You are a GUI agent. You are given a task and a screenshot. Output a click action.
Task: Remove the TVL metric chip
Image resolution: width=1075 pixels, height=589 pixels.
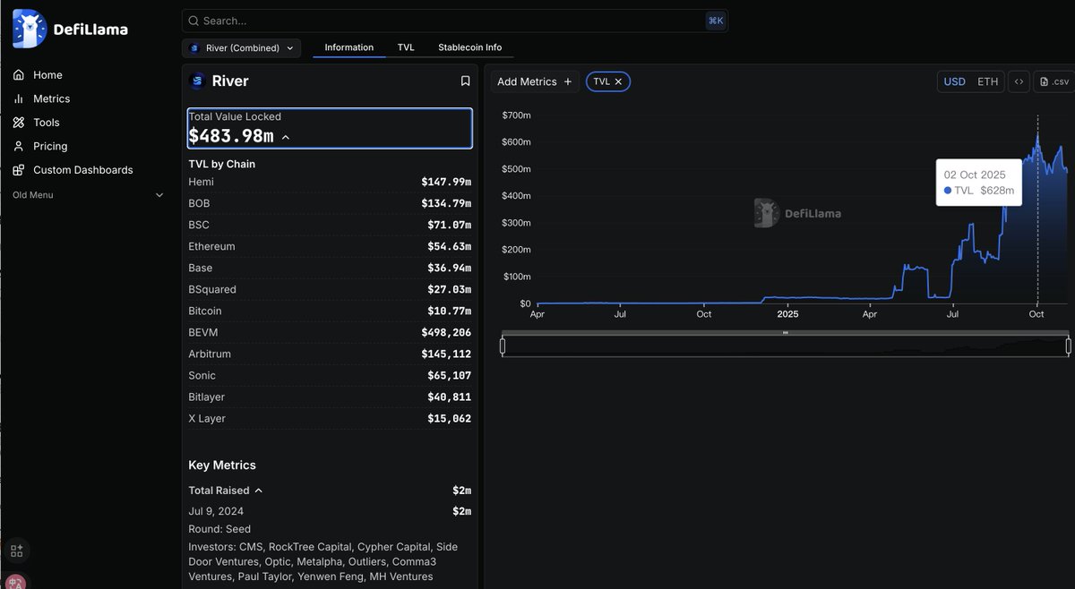(x=618, y=81)
